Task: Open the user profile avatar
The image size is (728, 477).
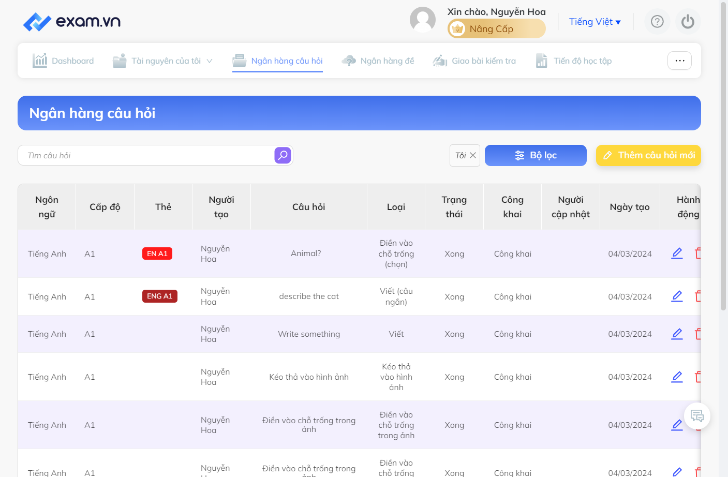Action: point(423,20)
